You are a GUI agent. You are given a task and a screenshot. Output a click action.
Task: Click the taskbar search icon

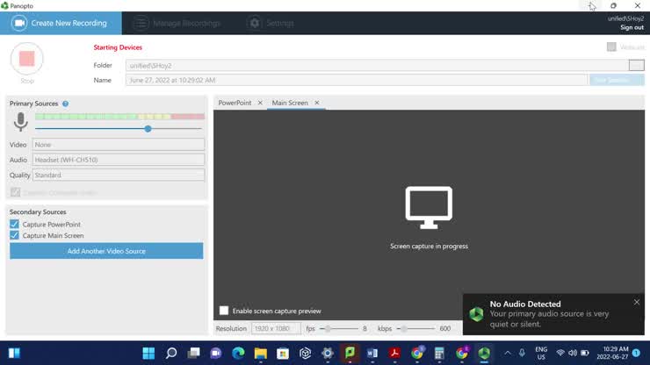coord(171,354)
